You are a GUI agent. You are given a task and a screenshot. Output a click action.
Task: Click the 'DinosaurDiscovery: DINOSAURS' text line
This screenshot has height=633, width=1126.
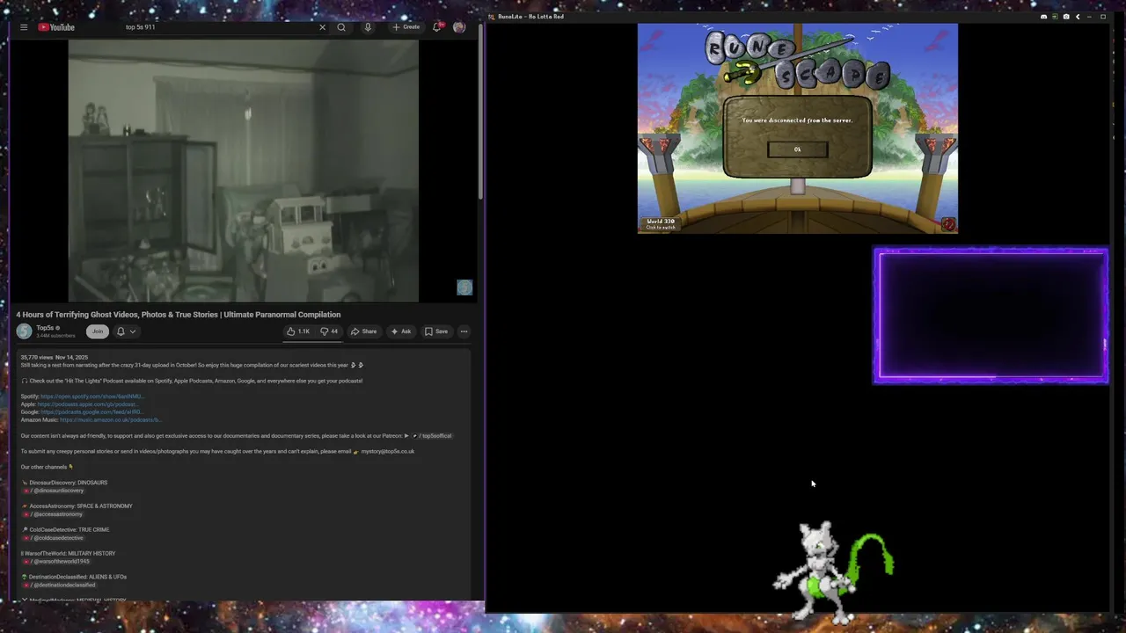coord(69,483)
